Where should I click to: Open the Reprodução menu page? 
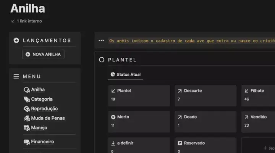pos(44,109)
